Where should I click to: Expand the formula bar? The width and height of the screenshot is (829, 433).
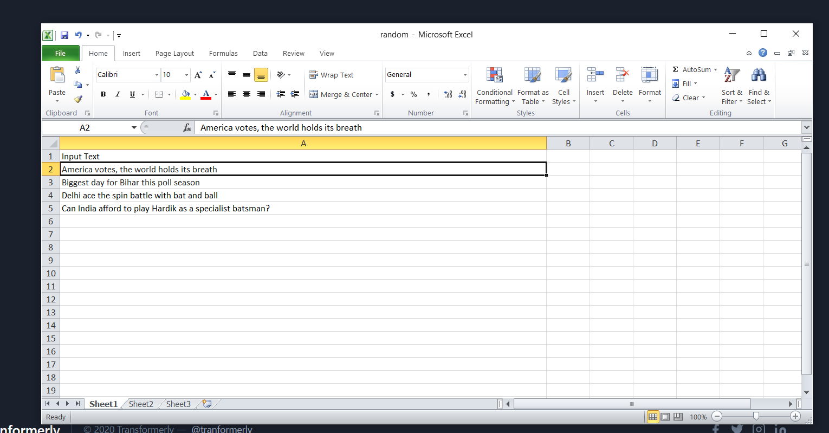point(807,127)
